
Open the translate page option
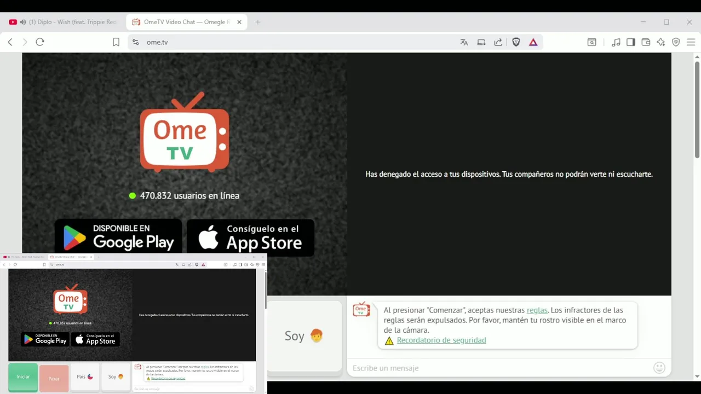click(464, 42)
